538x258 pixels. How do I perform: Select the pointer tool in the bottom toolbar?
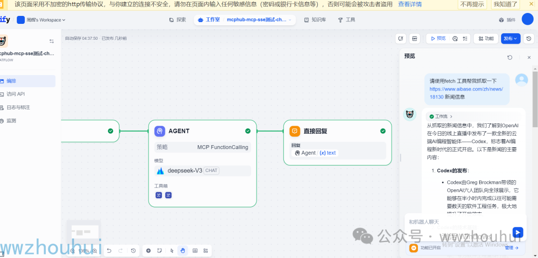coord(172,251)
